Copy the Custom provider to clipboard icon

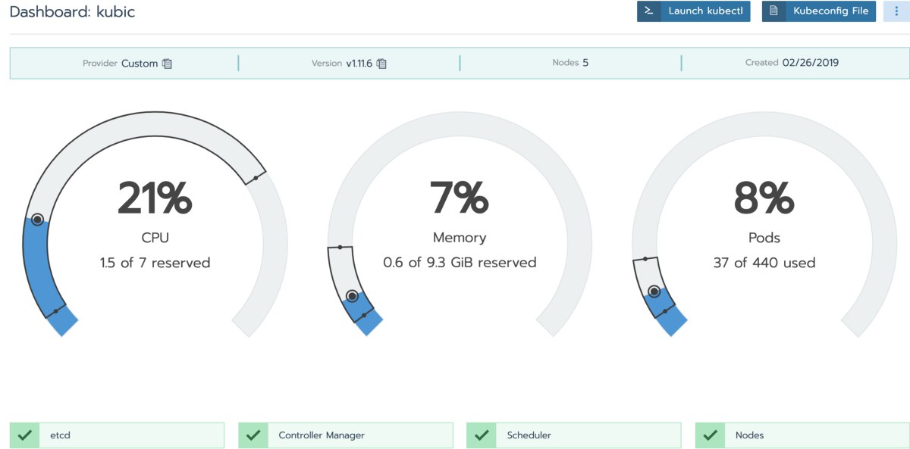tap(168, 64)
